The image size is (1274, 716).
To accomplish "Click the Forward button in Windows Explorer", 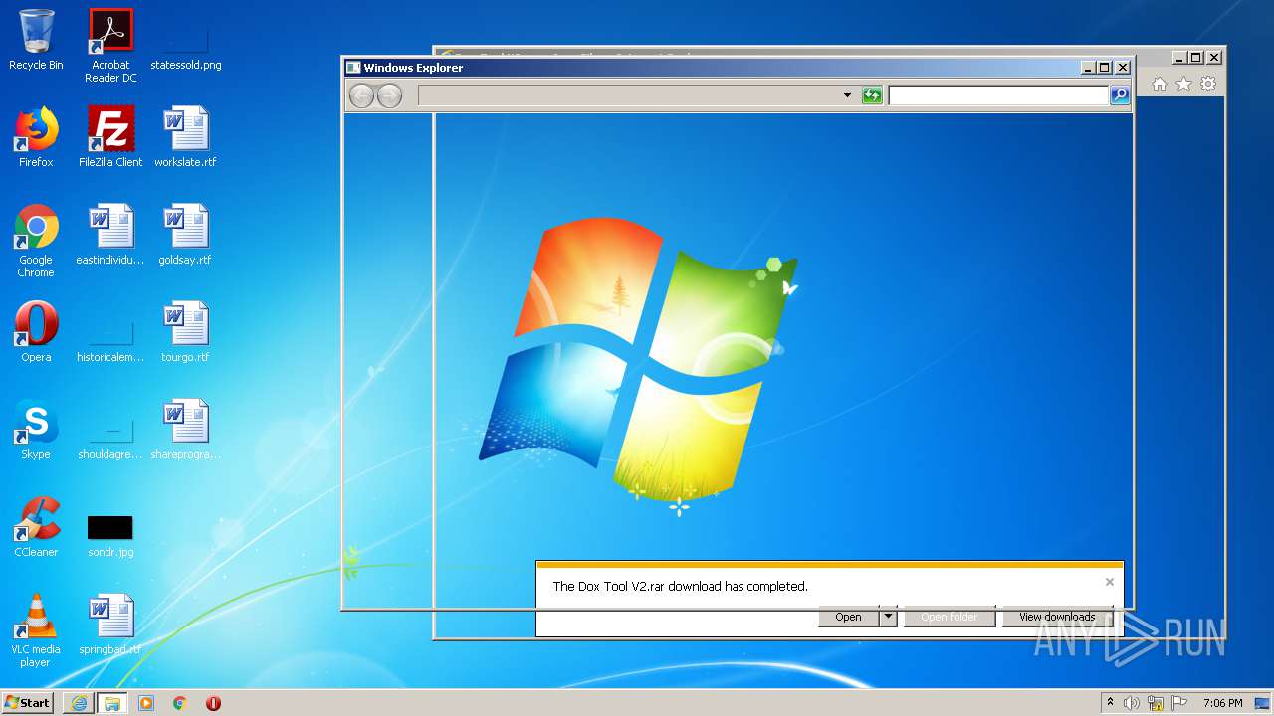I will [x=389, y=95].
